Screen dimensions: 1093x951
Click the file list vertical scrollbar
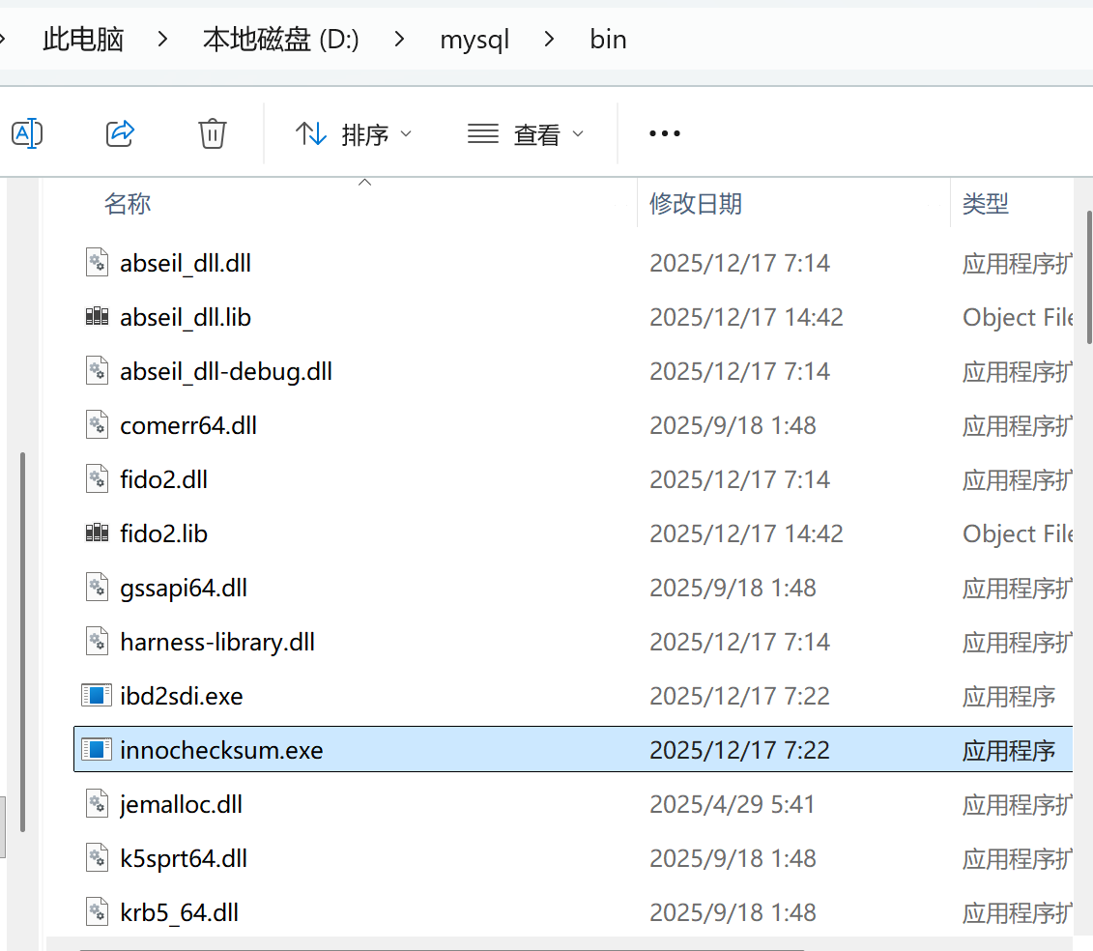[1089, 277]
